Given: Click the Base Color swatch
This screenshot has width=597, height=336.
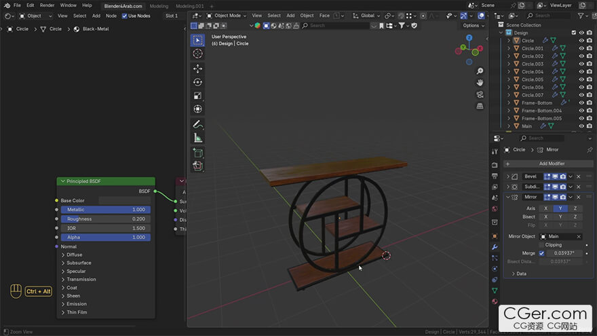Looking at the screenshot, I should pos(125,200).
